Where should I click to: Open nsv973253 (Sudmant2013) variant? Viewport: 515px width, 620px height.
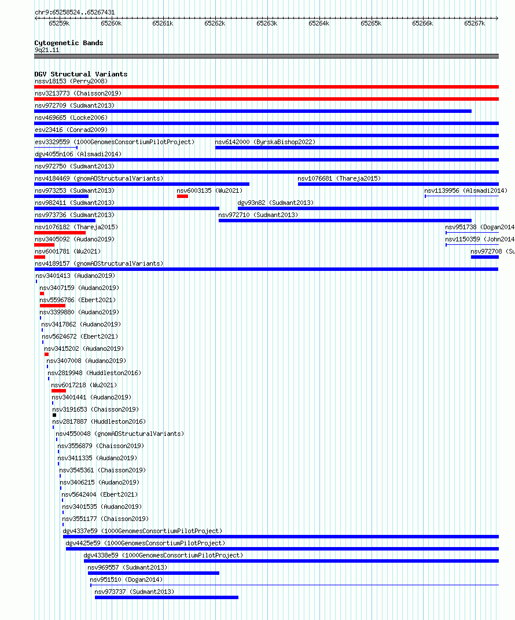tap(75, 190)
